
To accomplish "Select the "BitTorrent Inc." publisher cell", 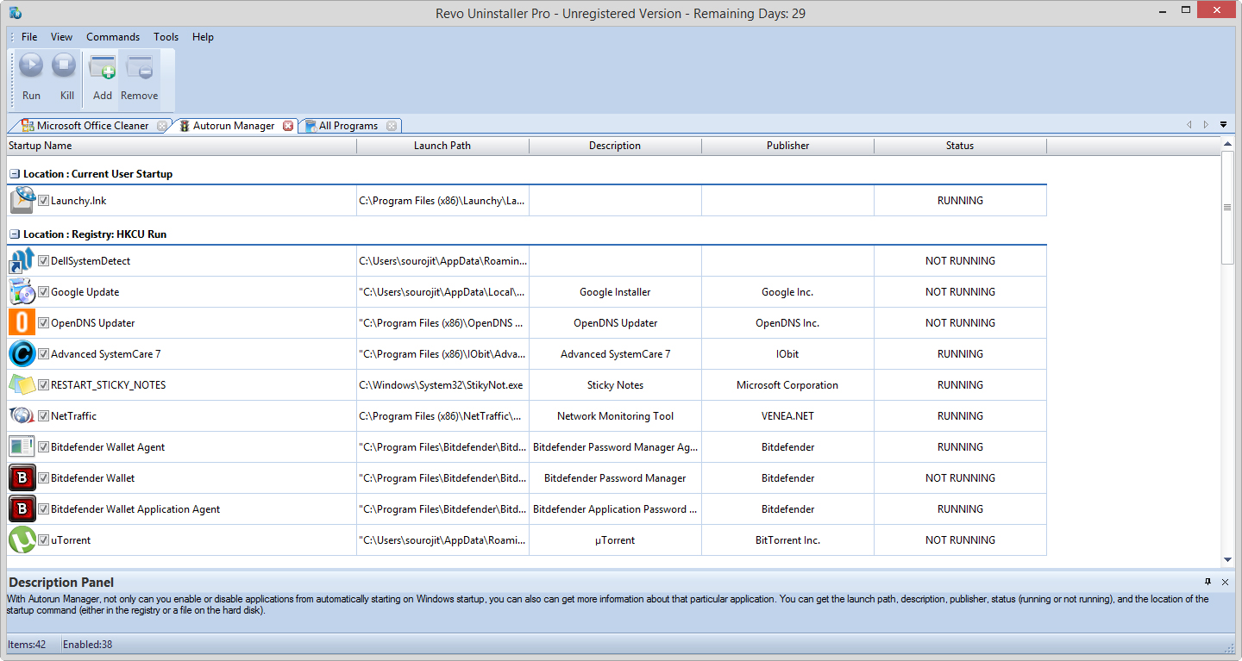I will click(788, 540).
